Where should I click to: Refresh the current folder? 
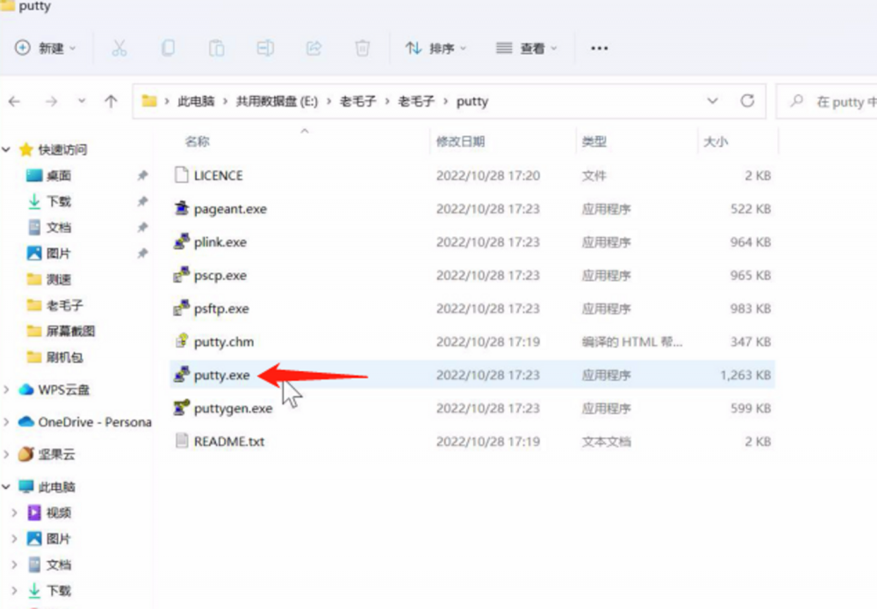[x=747, y=101]
